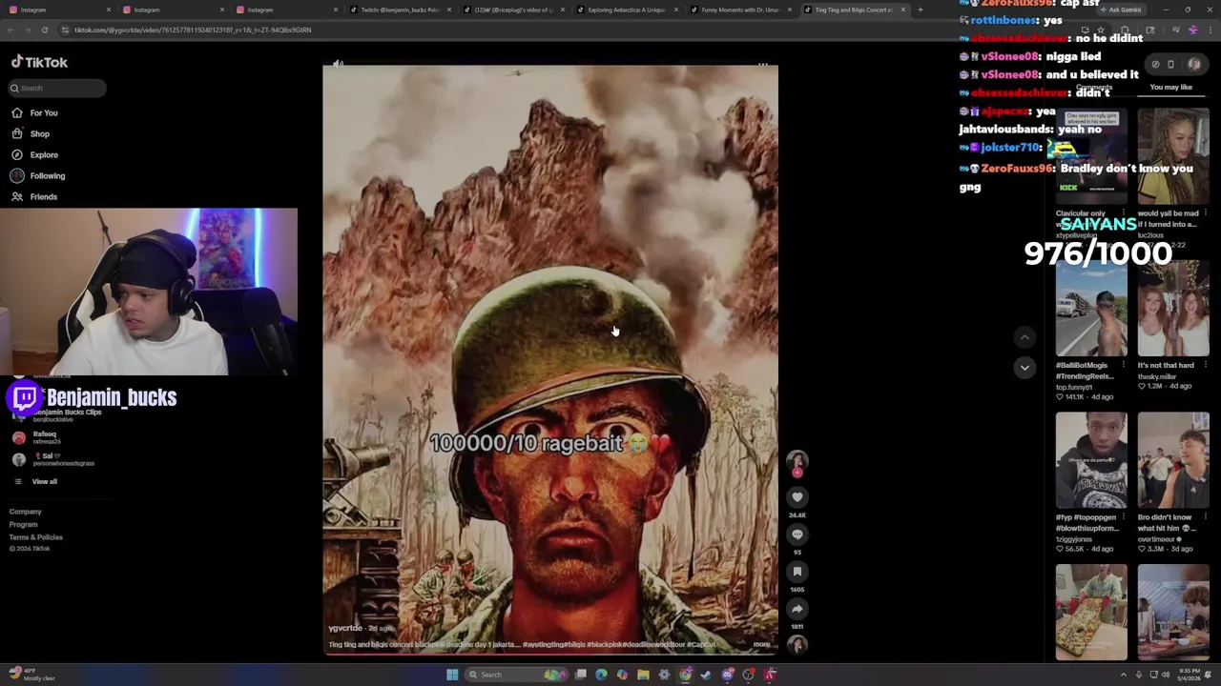
Task: Open the Windows Start menu
Action: [x=452, y=675]
